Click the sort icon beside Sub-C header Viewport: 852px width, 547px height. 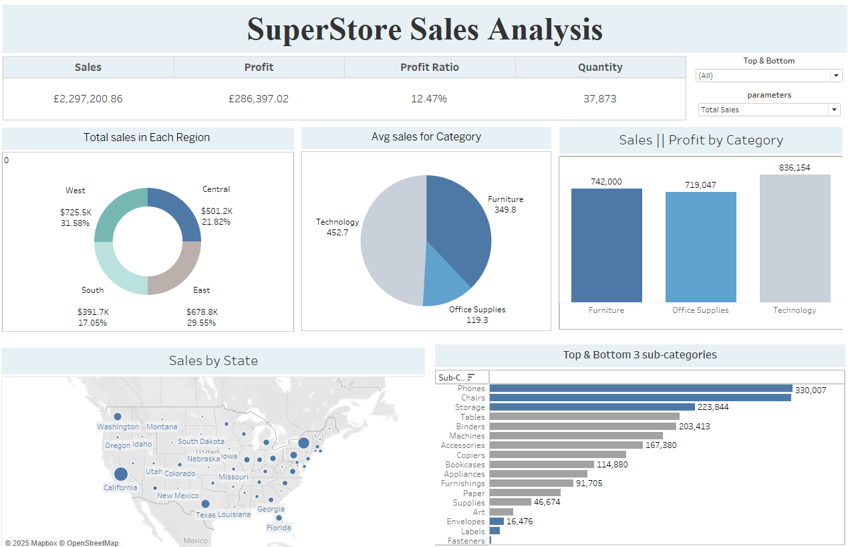[x=471, y=378]
